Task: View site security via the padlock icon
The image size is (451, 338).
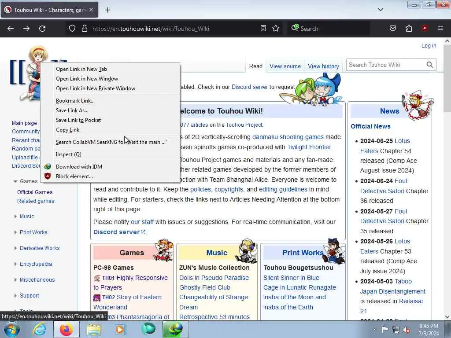Action: pyautogui.click(x=84, y=29)
